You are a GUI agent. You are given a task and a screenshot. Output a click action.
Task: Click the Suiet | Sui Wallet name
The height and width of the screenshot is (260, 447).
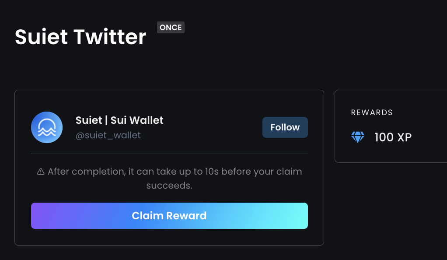119,120
